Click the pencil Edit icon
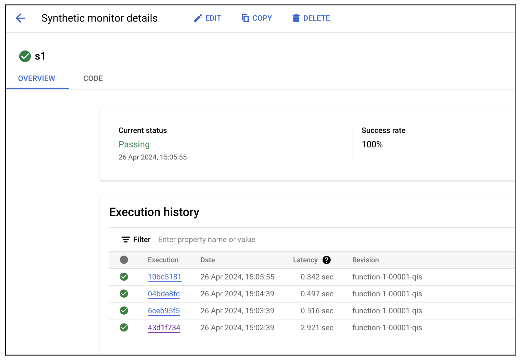The width and height of the screenshot is (520, 360). click(198, 18)
